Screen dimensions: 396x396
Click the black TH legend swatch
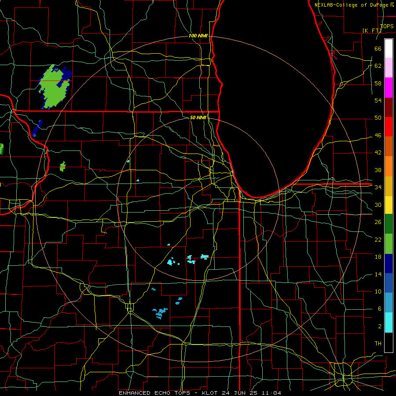[389, 342]
